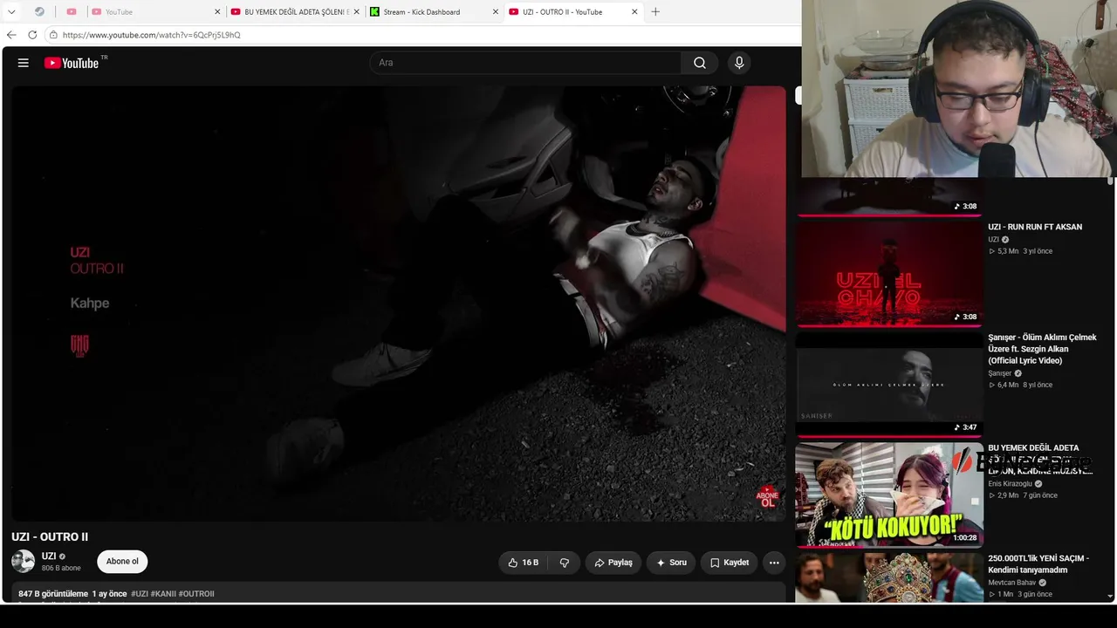This screenshot has width=1117, height=628.
Task: Open the 250.000TL'lik YENİ SAÇIM thumbnail
Action: (889, 577)
